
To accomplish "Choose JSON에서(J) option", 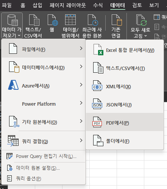I will click(125, 105).
